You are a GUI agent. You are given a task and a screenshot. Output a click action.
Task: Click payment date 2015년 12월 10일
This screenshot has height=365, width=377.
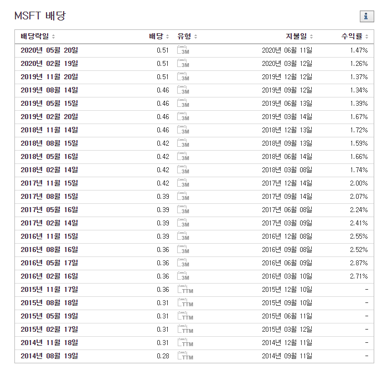[287, 290]
